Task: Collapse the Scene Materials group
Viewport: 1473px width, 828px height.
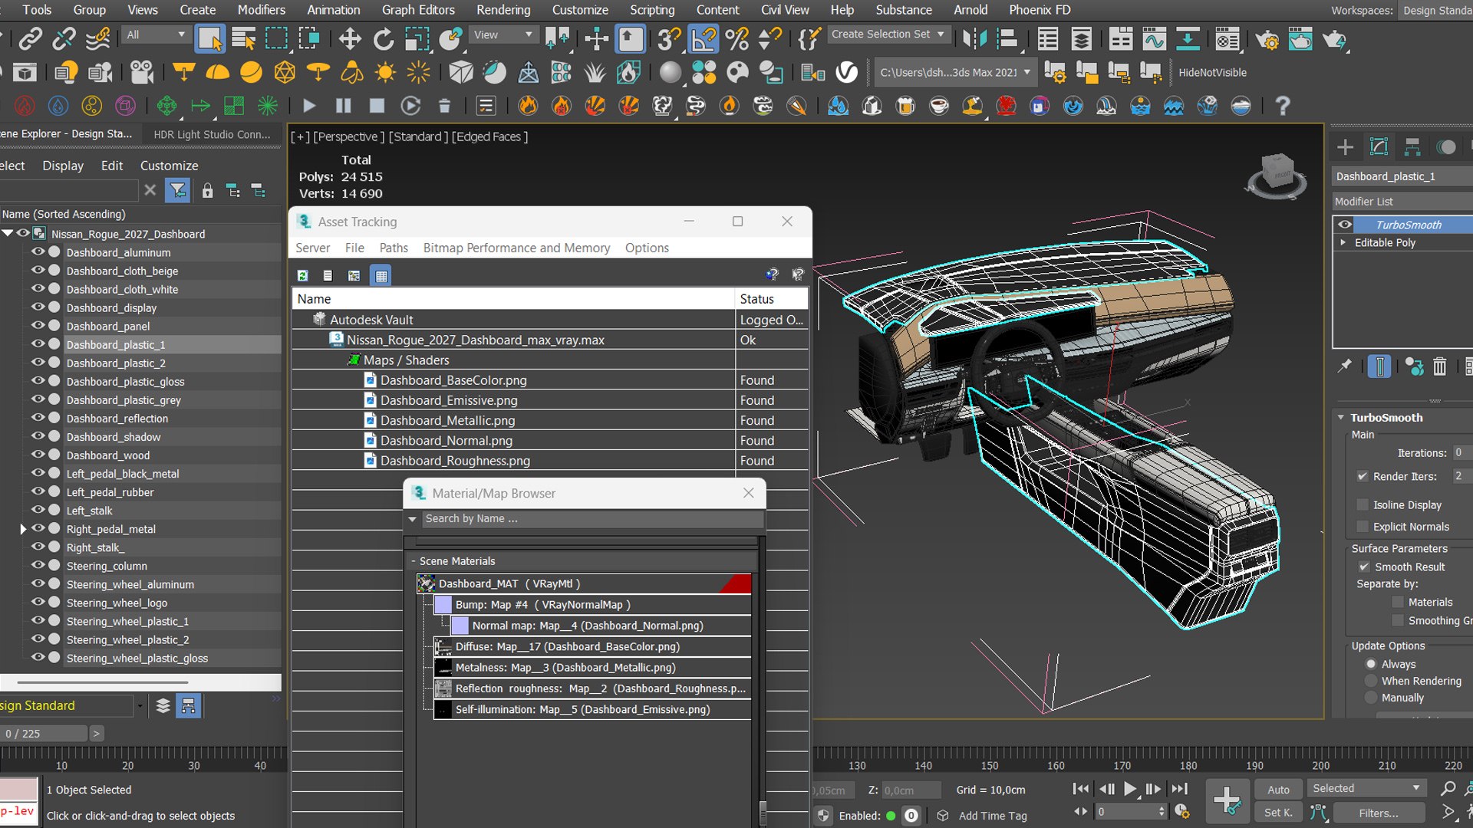Action: pyautogui.click(x=413, y=561)
